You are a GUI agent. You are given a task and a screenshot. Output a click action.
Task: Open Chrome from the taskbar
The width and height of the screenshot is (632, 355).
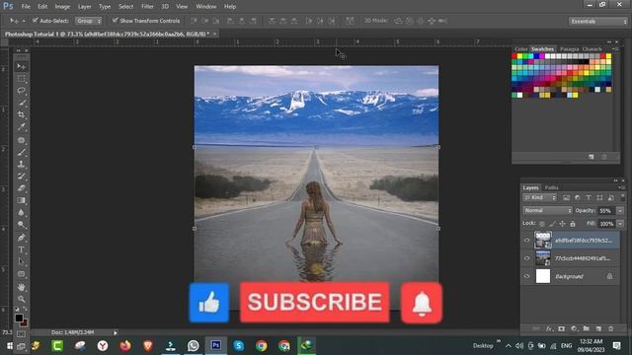coord(261,346)
